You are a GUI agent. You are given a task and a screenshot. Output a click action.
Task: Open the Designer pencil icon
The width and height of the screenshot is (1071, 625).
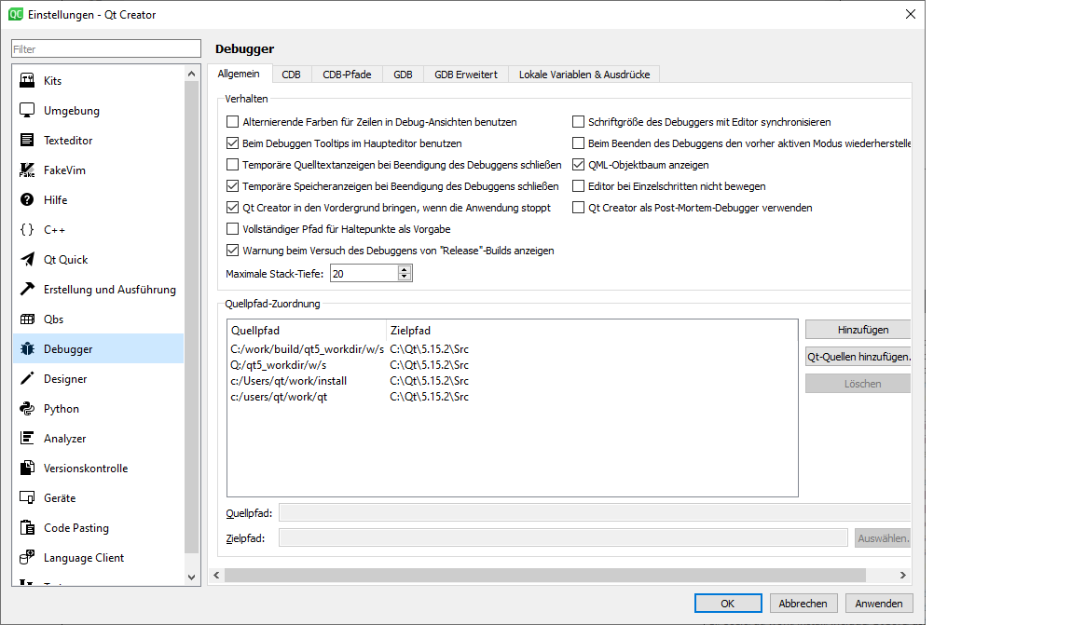point(27,379)
